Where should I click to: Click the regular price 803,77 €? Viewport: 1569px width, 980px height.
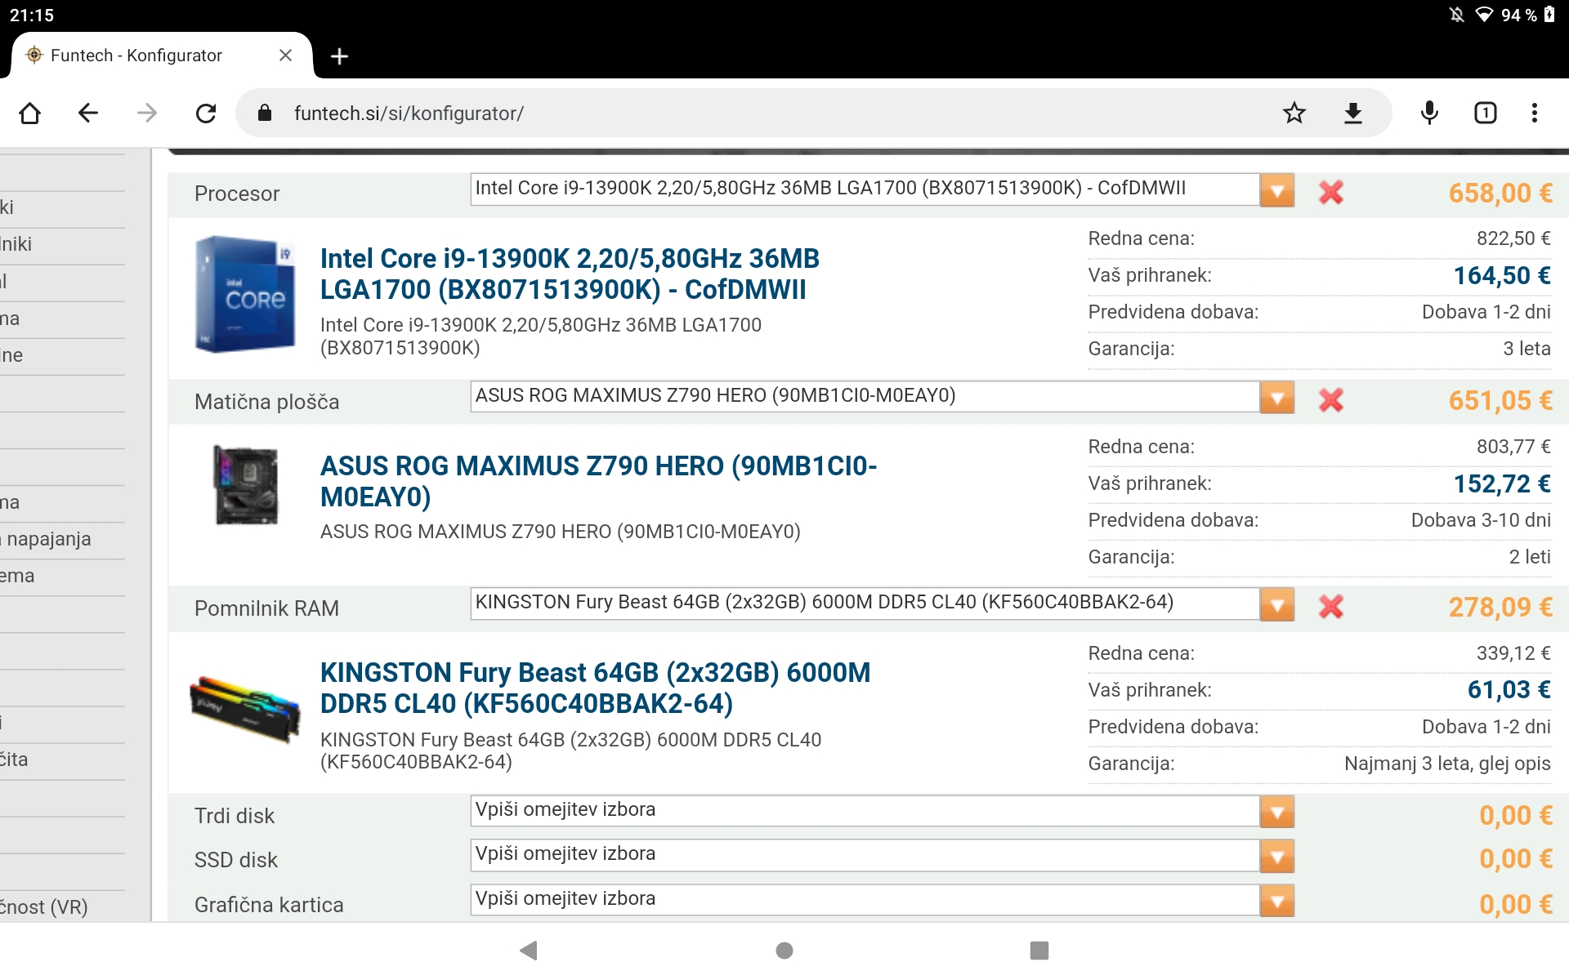(x=1513, y=447)
